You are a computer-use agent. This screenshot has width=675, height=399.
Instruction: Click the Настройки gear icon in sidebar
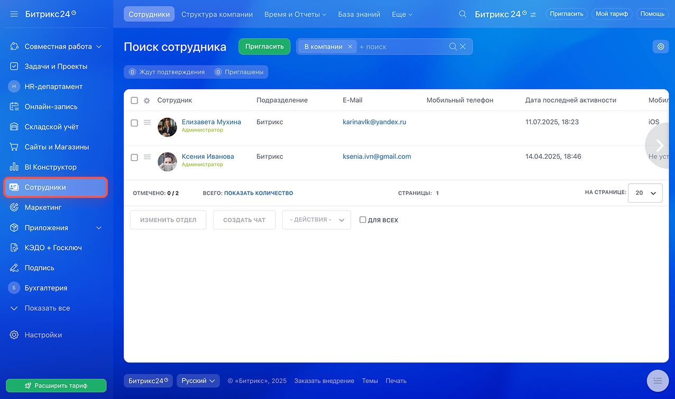pyautogui.click(x=14, y=335)
